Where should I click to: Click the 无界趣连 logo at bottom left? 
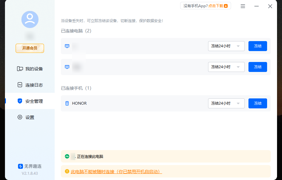tap(20, 166)
